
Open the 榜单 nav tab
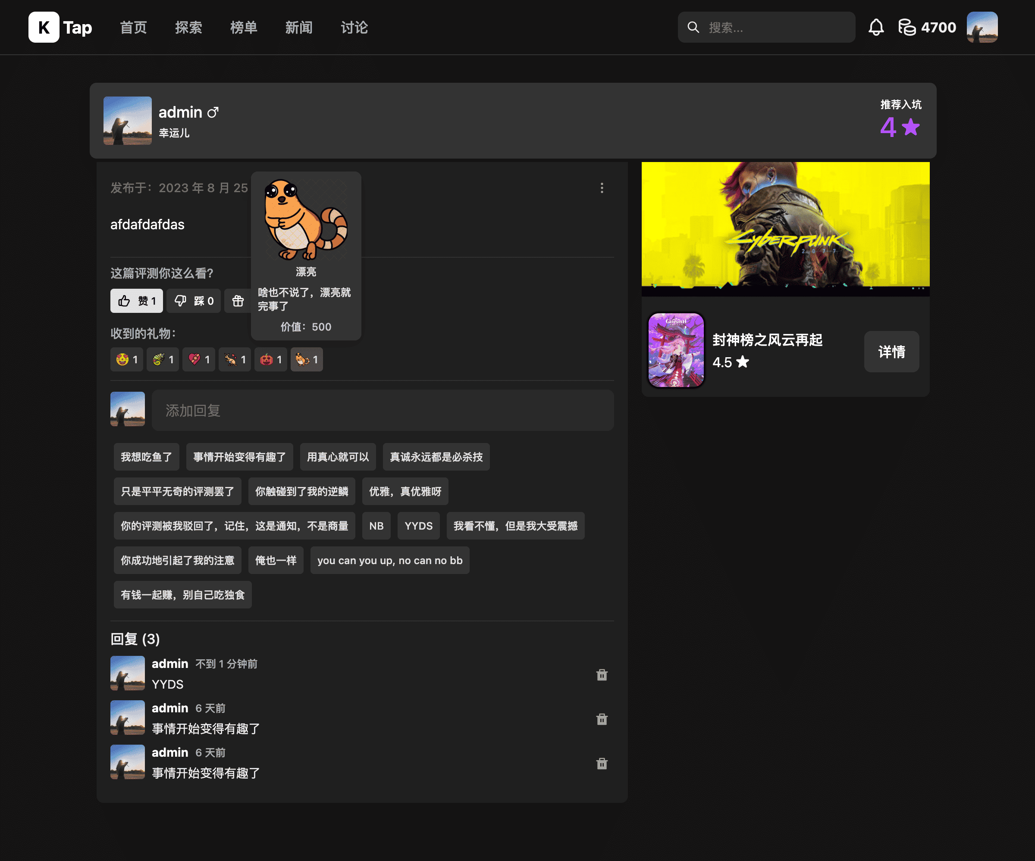click(244, 28)
